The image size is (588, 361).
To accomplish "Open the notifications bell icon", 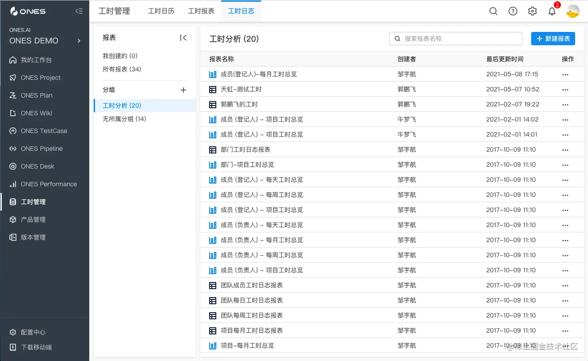I will (552, 12).
